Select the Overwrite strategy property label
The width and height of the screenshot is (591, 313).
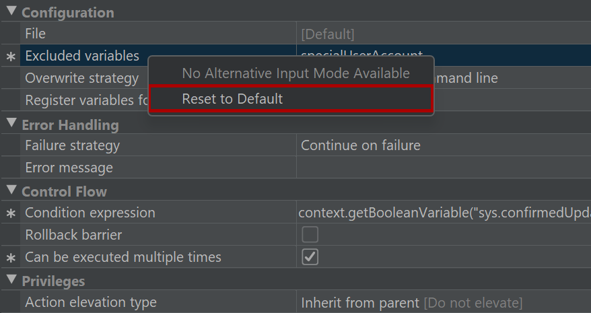82,78
